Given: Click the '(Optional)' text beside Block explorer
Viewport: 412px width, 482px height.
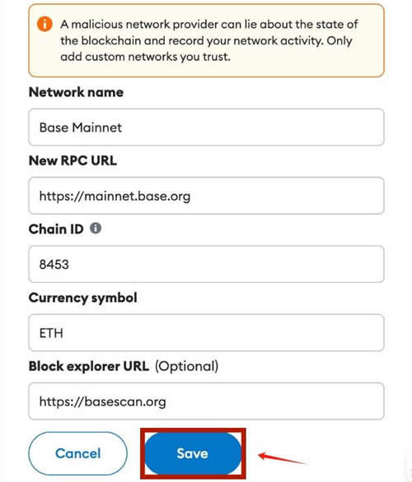Looking at the screenshot, I should click(186, 366).
